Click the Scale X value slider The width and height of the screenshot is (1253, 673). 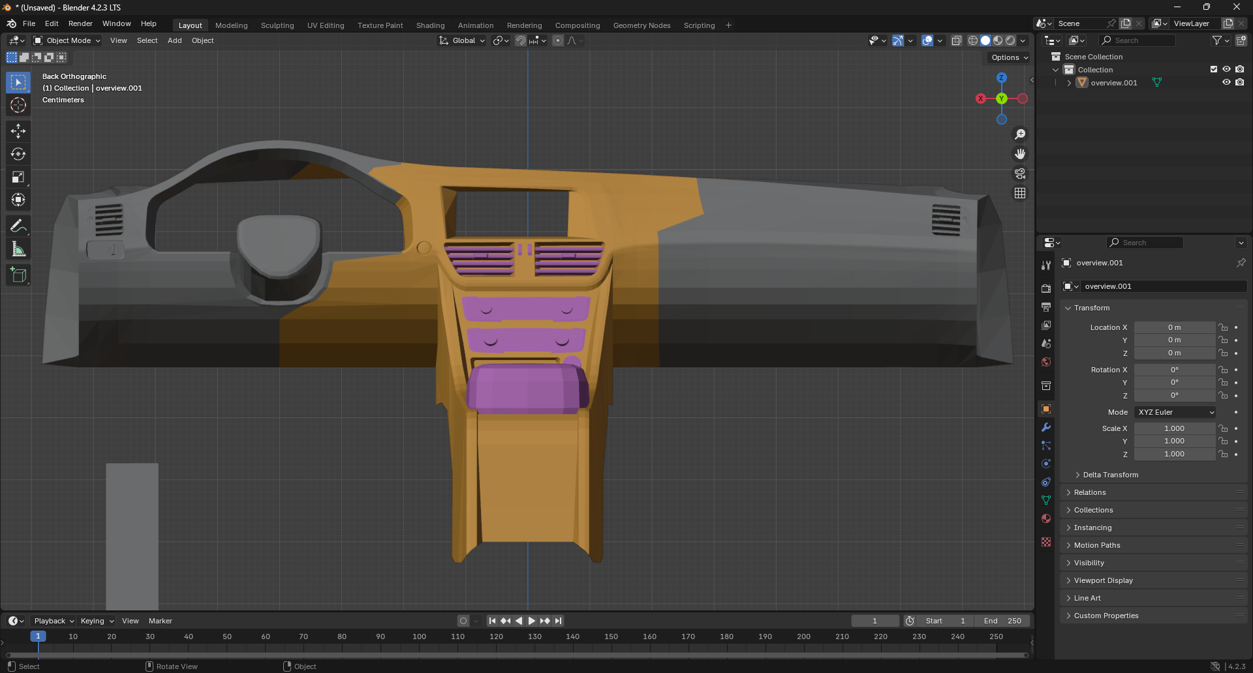[1174, 428]
